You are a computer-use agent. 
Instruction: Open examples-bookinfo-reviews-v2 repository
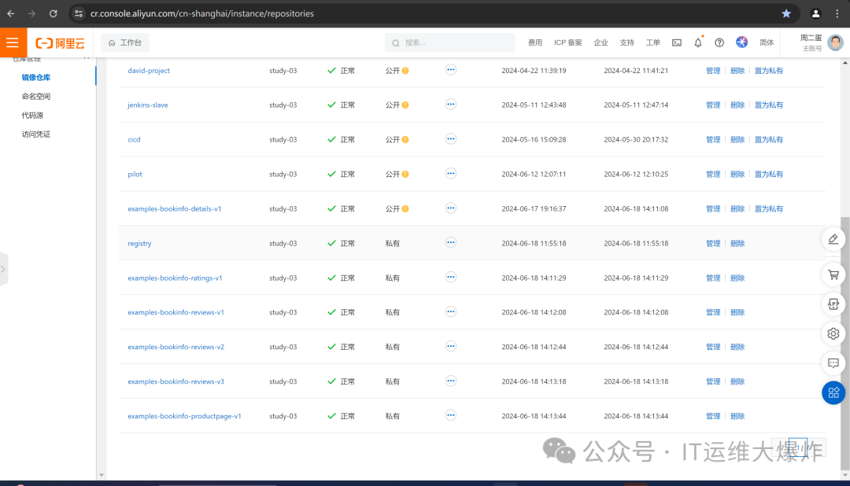coord(176,347)
